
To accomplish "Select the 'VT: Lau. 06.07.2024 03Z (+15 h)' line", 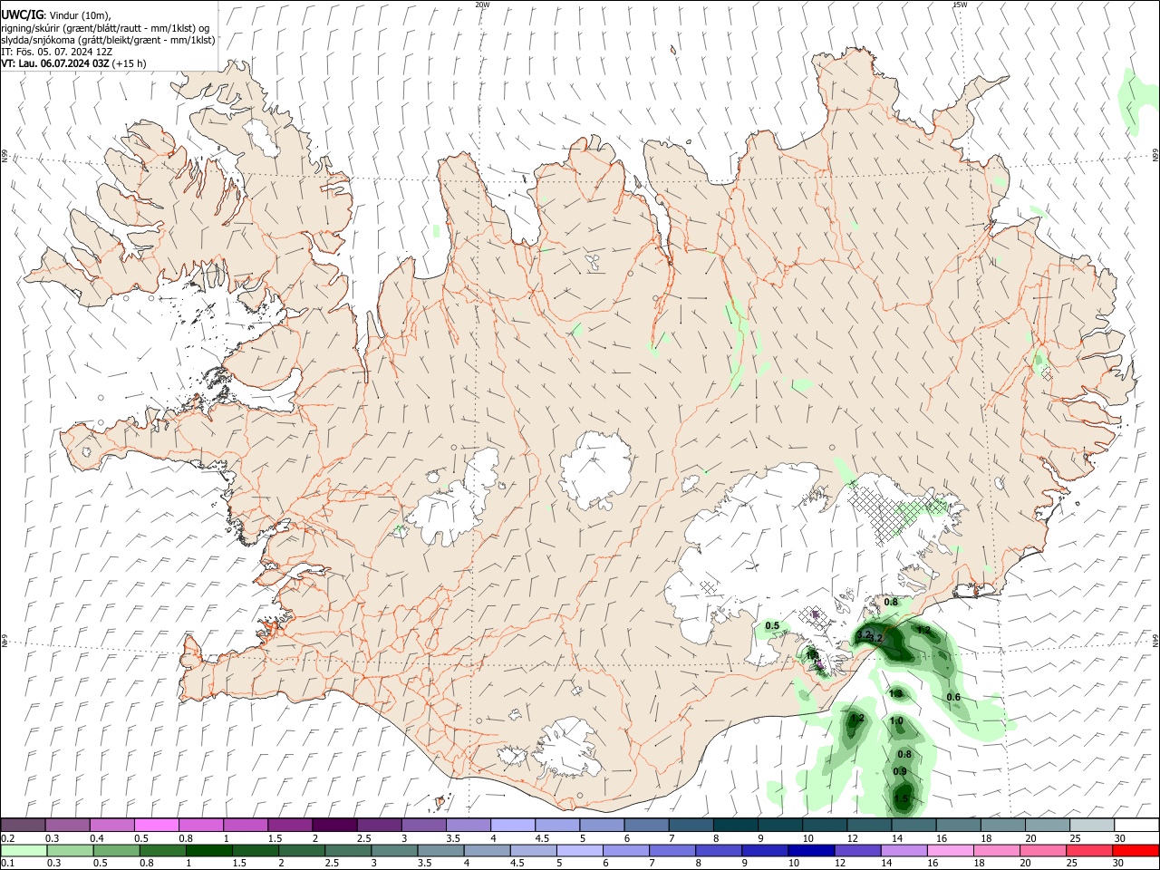I will pos(73,63).
